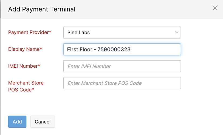Click the Merchant Store POS Code label
The height and width of the screenshot is (135, 223).
pos(26,86)
